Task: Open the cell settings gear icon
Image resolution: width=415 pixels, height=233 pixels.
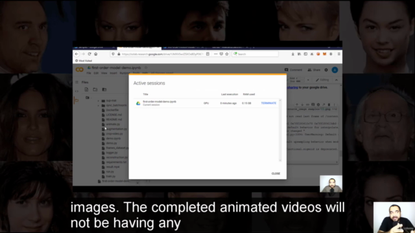Action: [318, 105]
